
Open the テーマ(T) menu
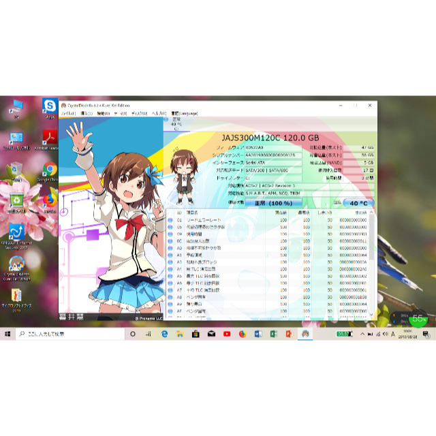click(x=121, y=114)
